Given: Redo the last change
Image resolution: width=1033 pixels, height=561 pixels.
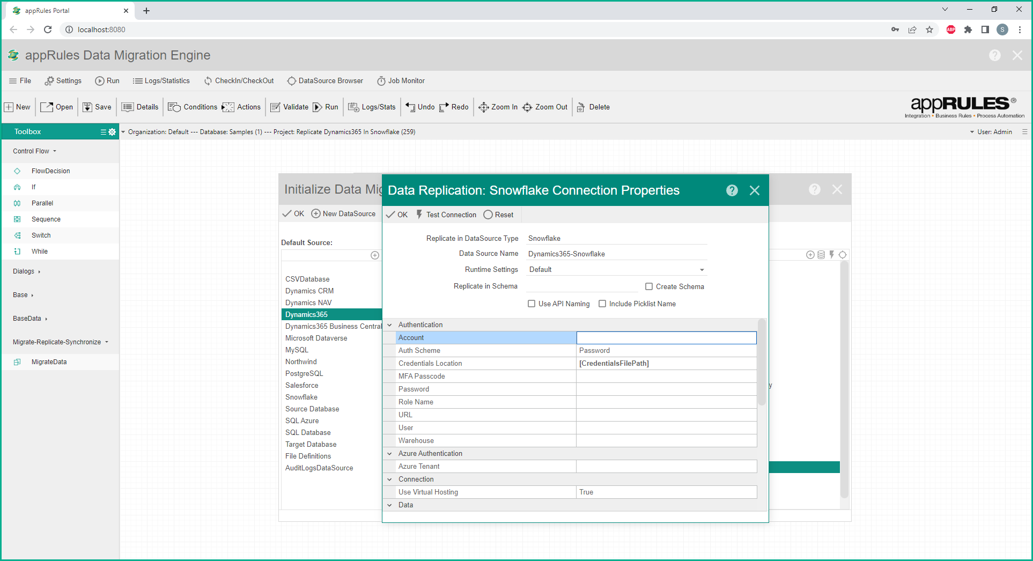Looking at the screenshot, I should [x=454, y=107].
